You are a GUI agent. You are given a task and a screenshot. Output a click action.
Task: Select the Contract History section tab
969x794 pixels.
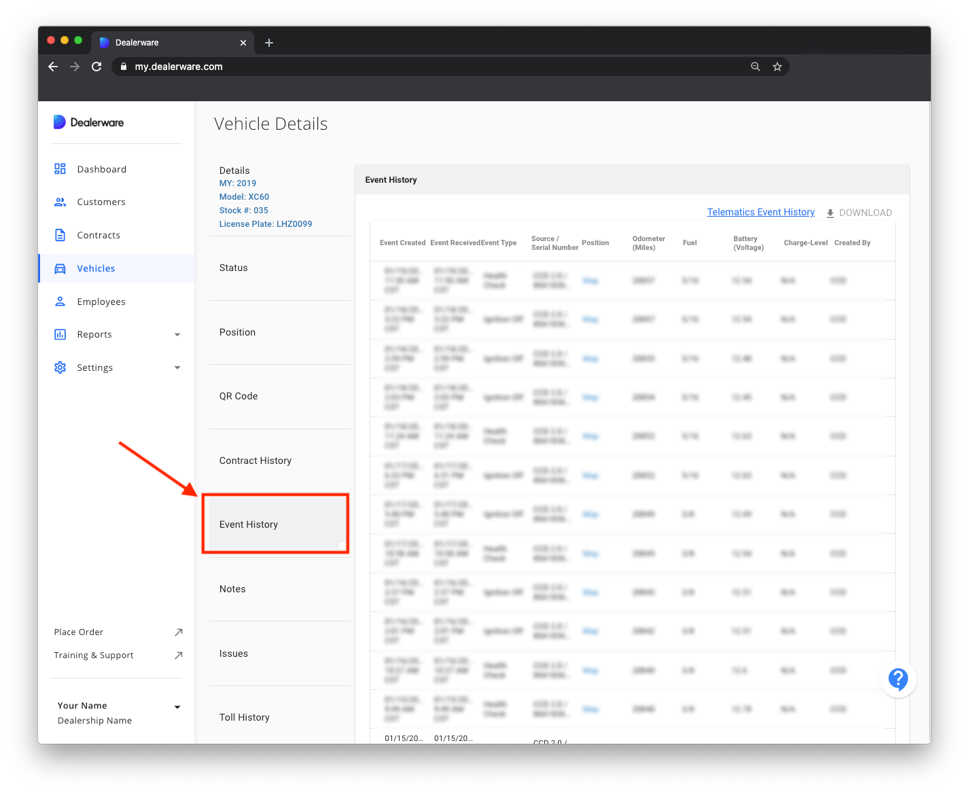click(x=279, y=461)
